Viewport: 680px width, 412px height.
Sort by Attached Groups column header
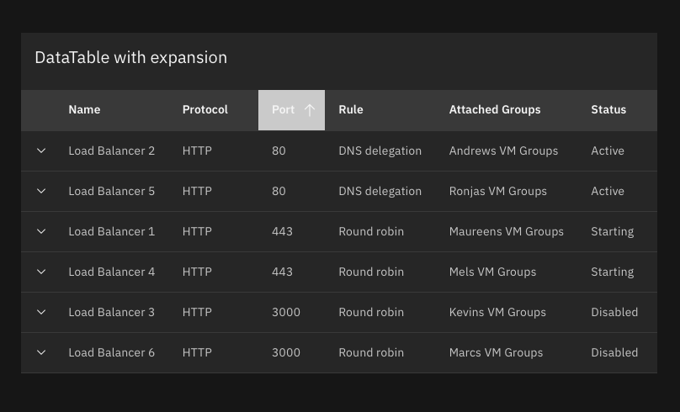click(x=495, y=110)
